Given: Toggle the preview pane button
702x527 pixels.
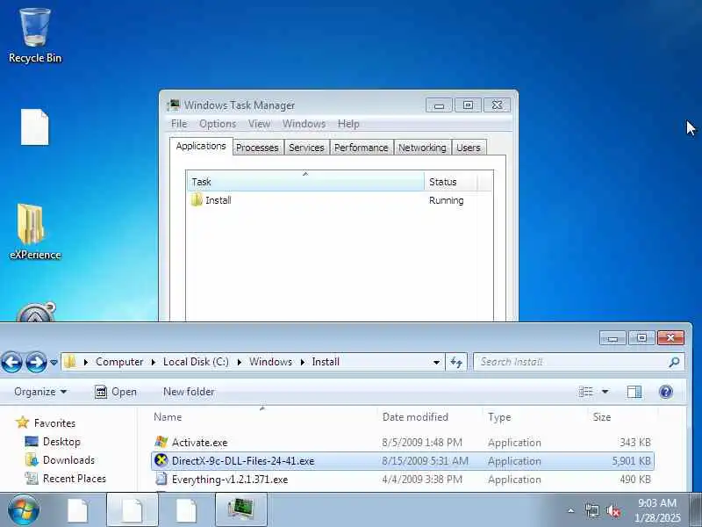Looking at the screenshot, I should [634, 392].
